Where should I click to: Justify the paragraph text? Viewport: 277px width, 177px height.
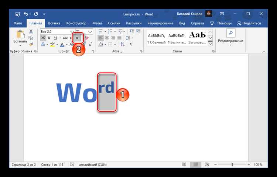click(119, 38)
